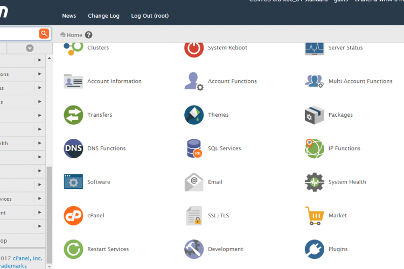Image resolution: width=404 pixels, height=269 pixels.
Task: Click the sidebar entry ending in 'op'
Action: click(23, 240)
